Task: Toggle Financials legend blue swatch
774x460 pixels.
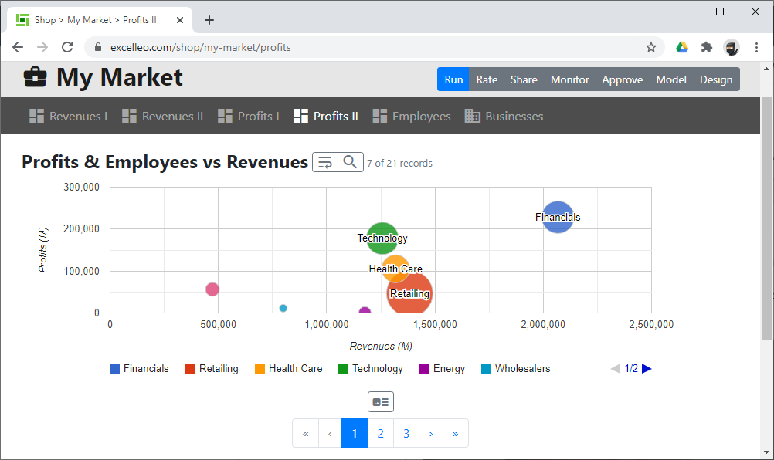Action: click(114, 369)
